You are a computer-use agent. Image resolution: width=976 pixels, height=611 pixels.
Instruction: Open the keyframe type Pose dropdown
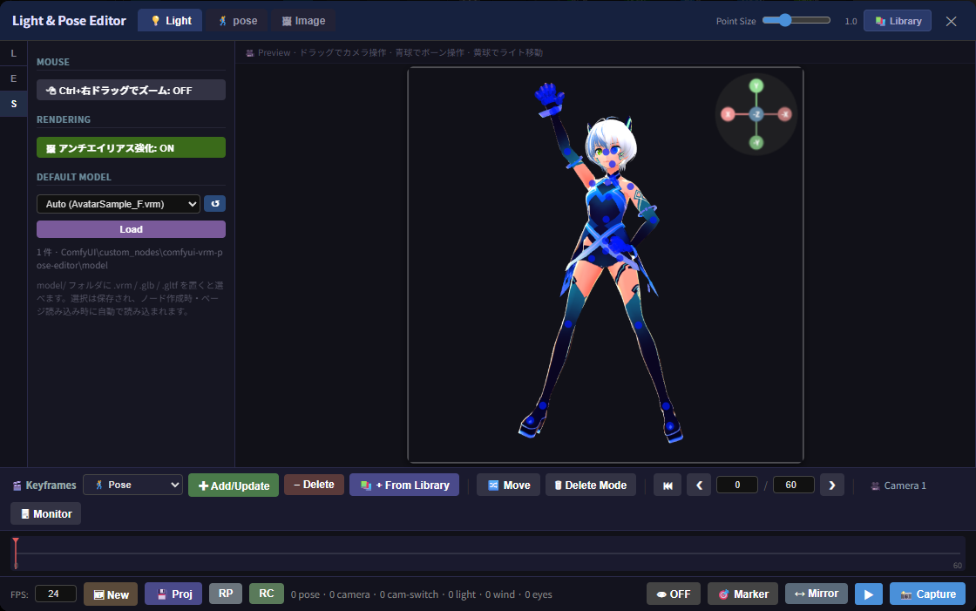point(132,485)
